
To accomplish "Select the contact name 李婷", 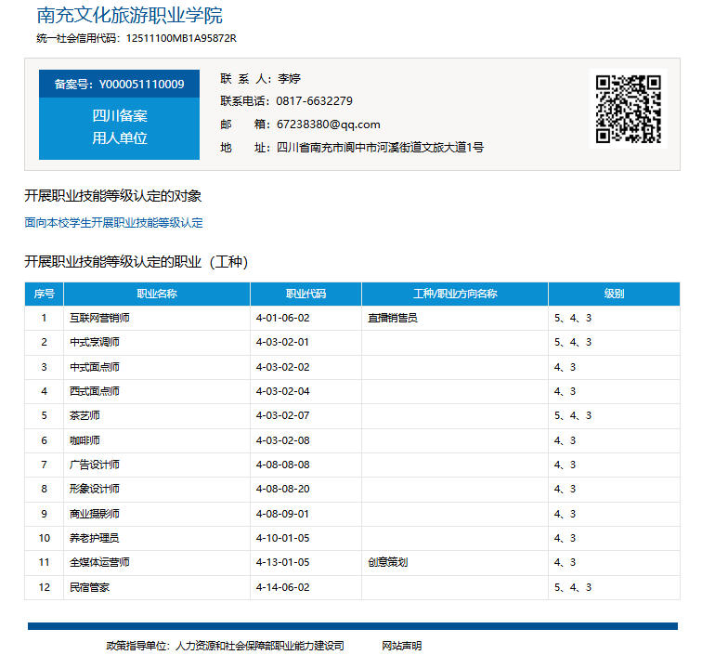I will tap(289, 79).
